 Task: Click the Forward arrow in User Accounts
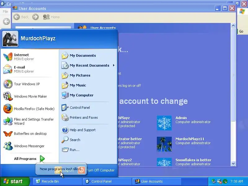click(x=35, y=17)
